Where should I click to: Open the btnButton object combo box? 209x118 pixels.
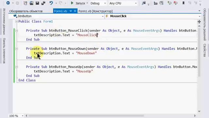click(56, 16)
